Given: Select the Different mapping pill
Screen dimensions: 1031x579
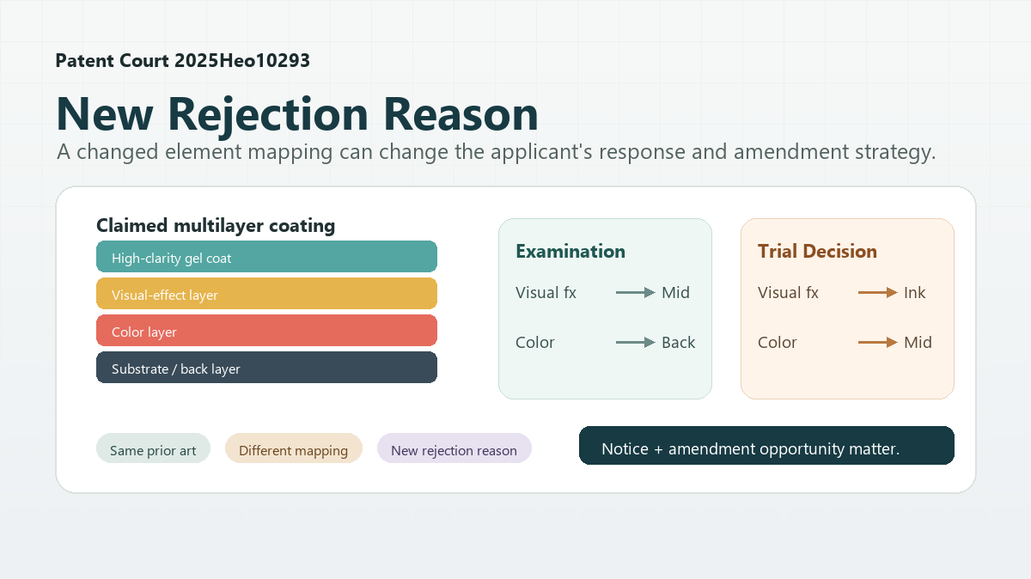Looking at the screenshot, I should [293, 448].
